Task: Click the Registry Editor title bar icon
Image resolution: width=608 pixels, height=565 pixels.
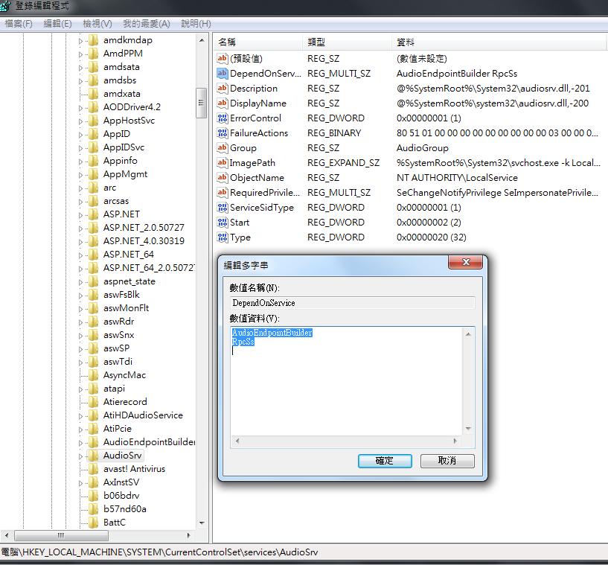Action: [5, 6]
